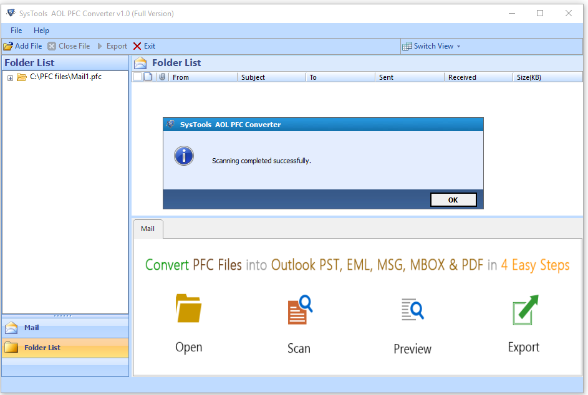Sort by the From column header
Screen dimensions: 588x395
coord(203,77)
